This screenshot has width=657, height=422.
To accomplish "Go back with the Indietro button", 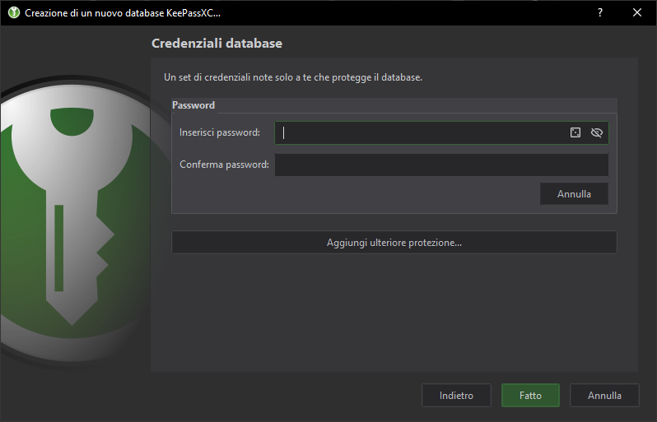I will (456, 396).
